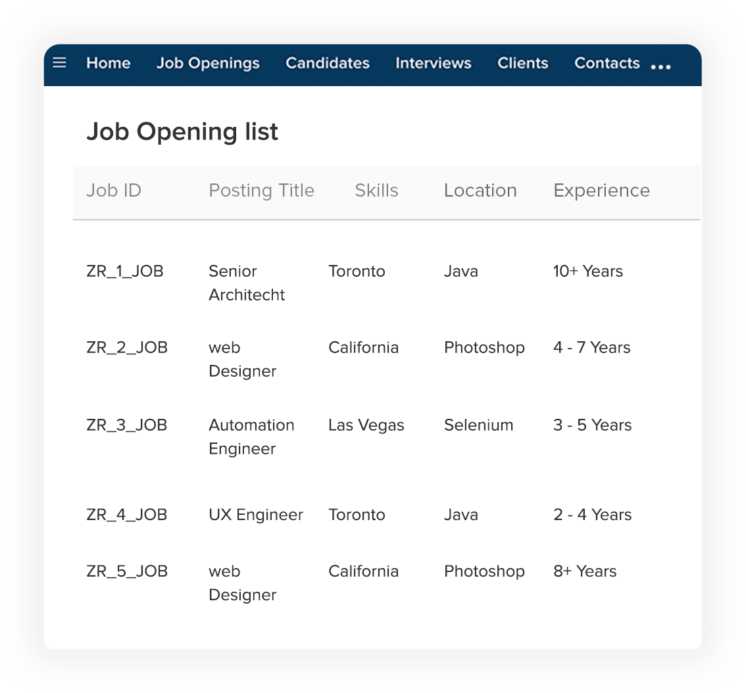Open the ZR_2_JOB record
The image size is (746, 693).
127,347
